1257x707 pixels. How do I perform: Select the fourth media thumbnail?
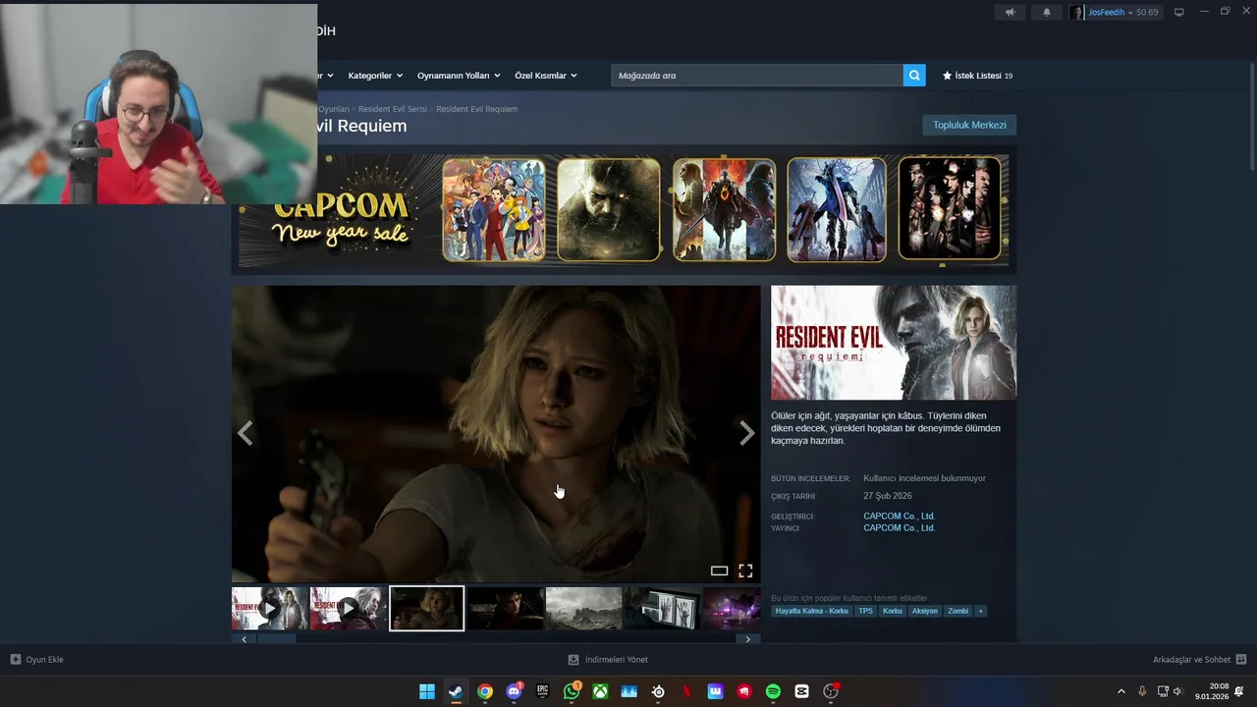click(506, 608)
